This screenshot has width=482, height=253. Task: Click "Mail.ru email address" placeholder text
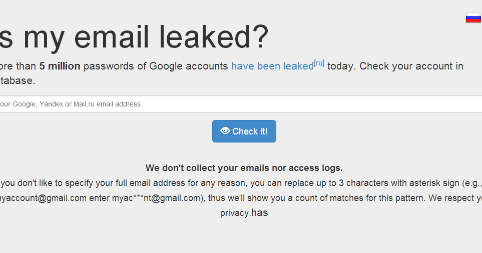tap(107, 104)
